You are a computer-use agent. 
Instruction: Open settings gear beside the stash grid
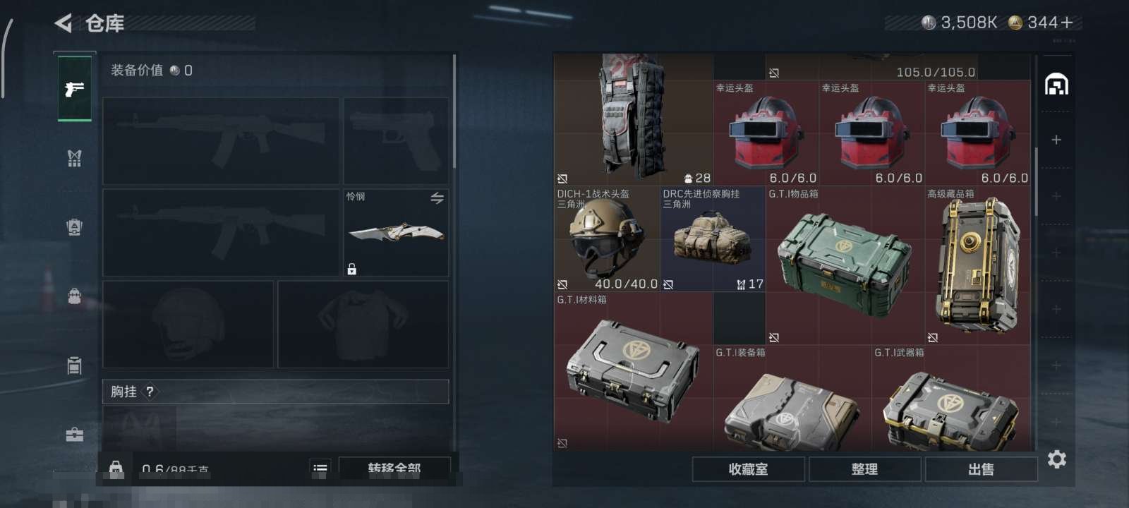click(1056, 459)
